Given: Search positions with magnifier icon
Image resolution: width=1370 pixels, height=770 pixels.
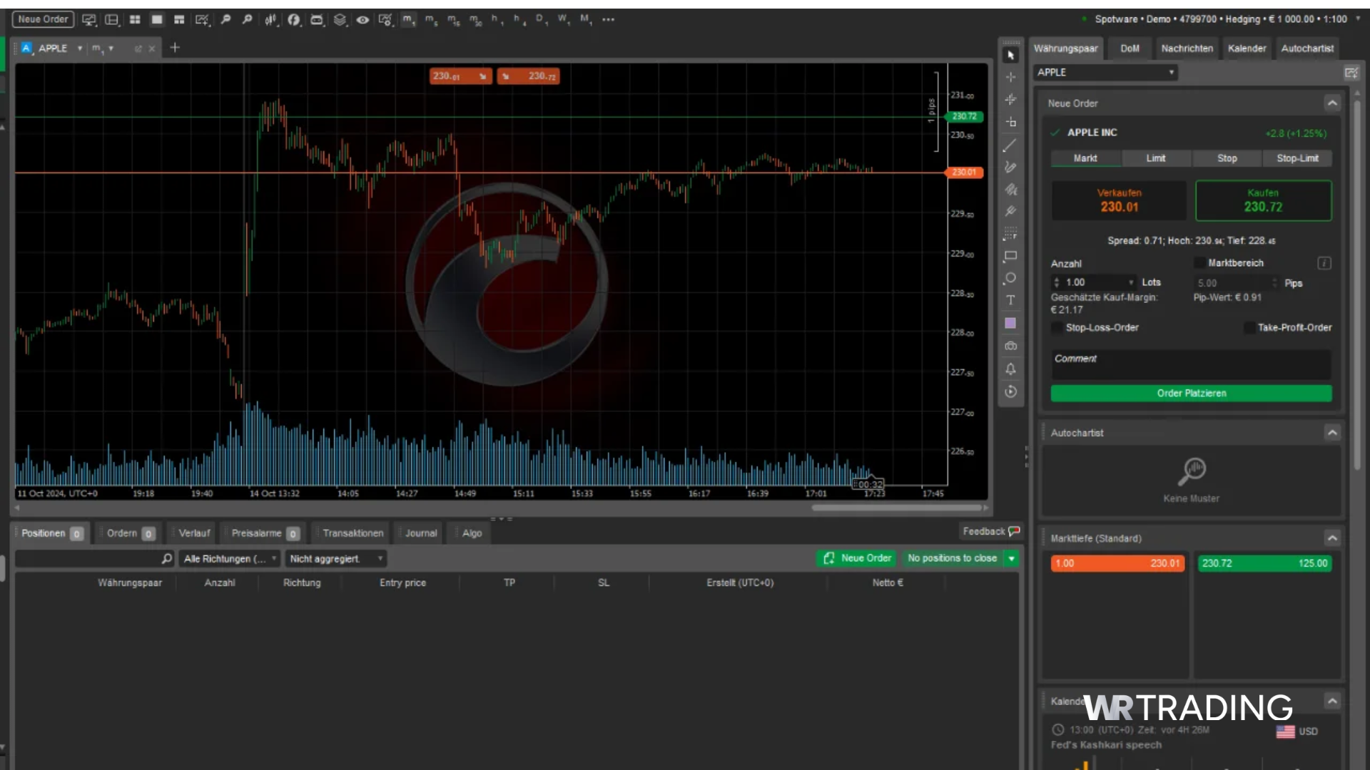Looking at the screenshot, I should point(166,558).
